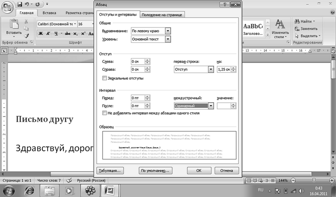336x197 pixels.
Task: Undo the last action
Action: click(x=27, y=4)
